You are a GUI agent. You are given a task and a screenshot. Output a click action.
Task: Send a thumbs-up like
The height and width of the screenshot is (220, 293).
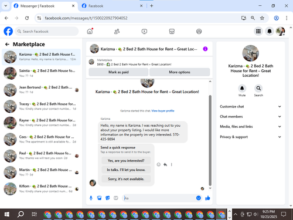[207, 198]
